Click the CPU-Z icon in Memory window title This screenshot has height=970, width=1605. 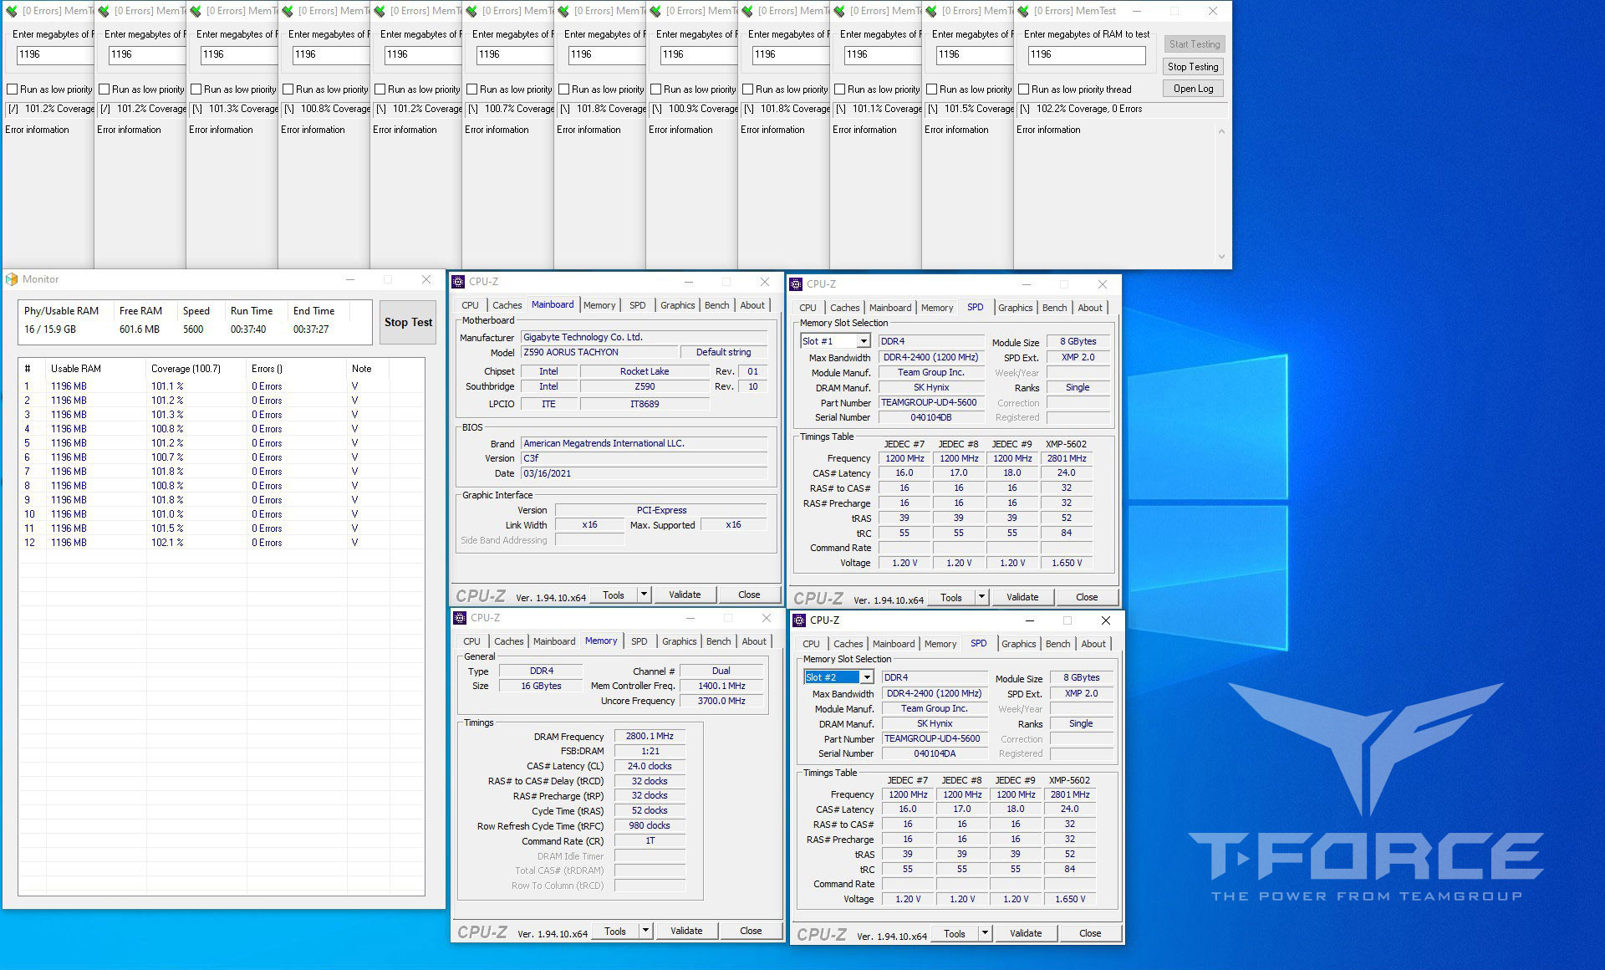[460, 618]
